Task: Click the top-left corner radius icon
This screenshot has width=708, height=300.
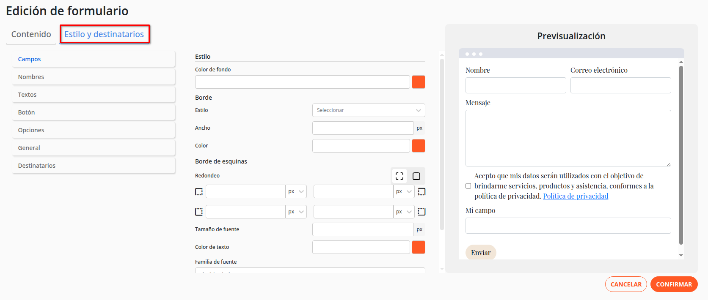Action: pyautogui.click(x=199, y=192)
